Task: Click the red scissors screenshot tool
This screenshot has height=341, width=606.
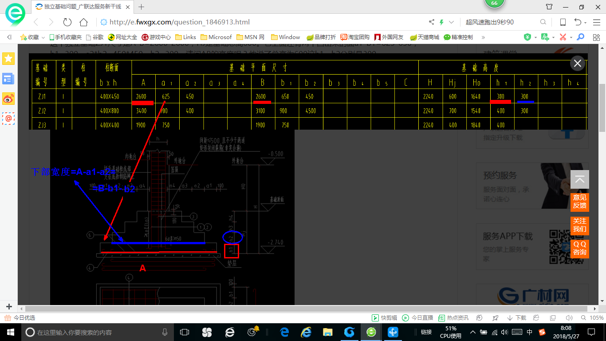Action: point(563,37)
